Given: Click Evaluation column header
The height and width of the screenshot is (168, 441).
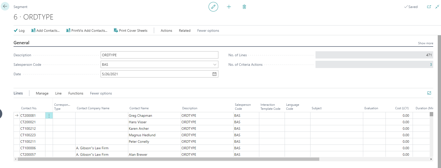Looking at the screenshot, I should tap(371, 108).
